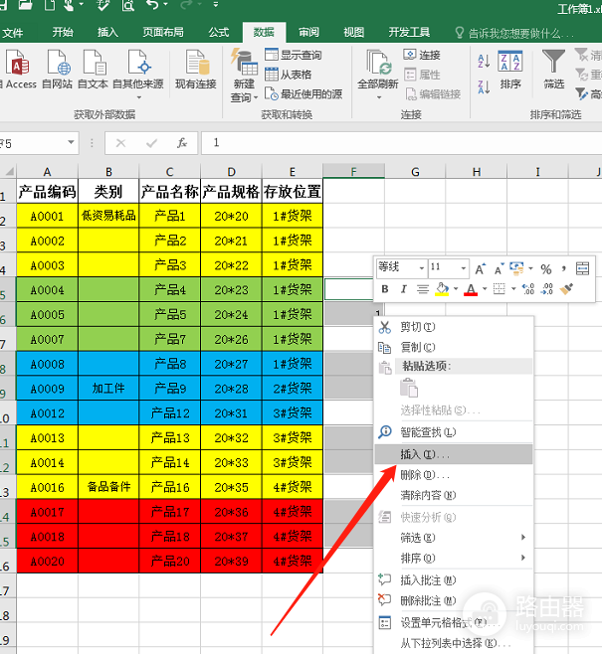Click 最近使用的源 recent sources
This screenshot has width=602, height=654.
[303, 94]
